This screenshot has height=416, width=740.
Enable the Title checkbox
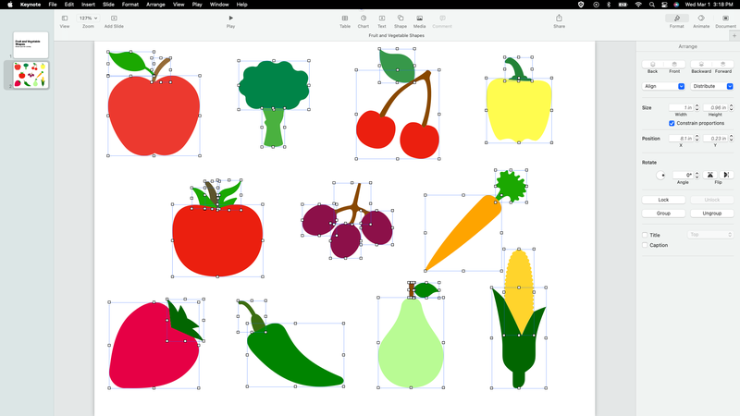pos(646,235)
